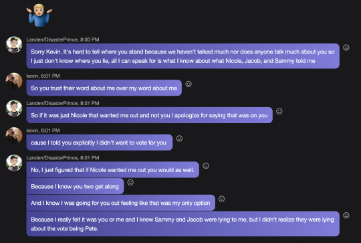Image resolution: width=361 pixels, height=243 pixels.
Task: Add reaction to 'So you trust their word' message
Action: pos(189,84)
